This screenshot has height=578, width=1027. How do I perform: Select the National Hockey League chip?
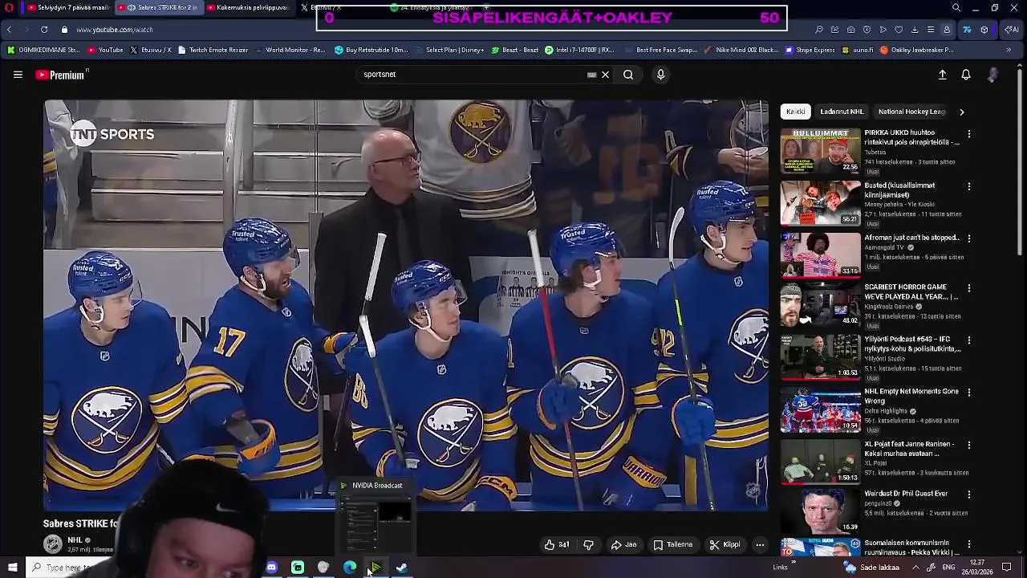coord(911,112)
